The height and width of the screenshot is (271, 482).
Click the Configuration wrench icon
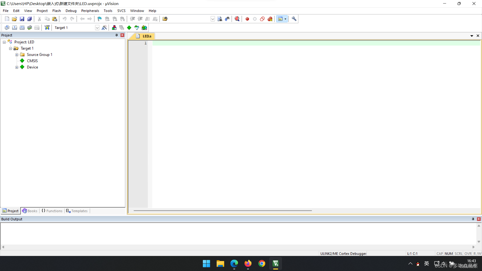point(294,19)
